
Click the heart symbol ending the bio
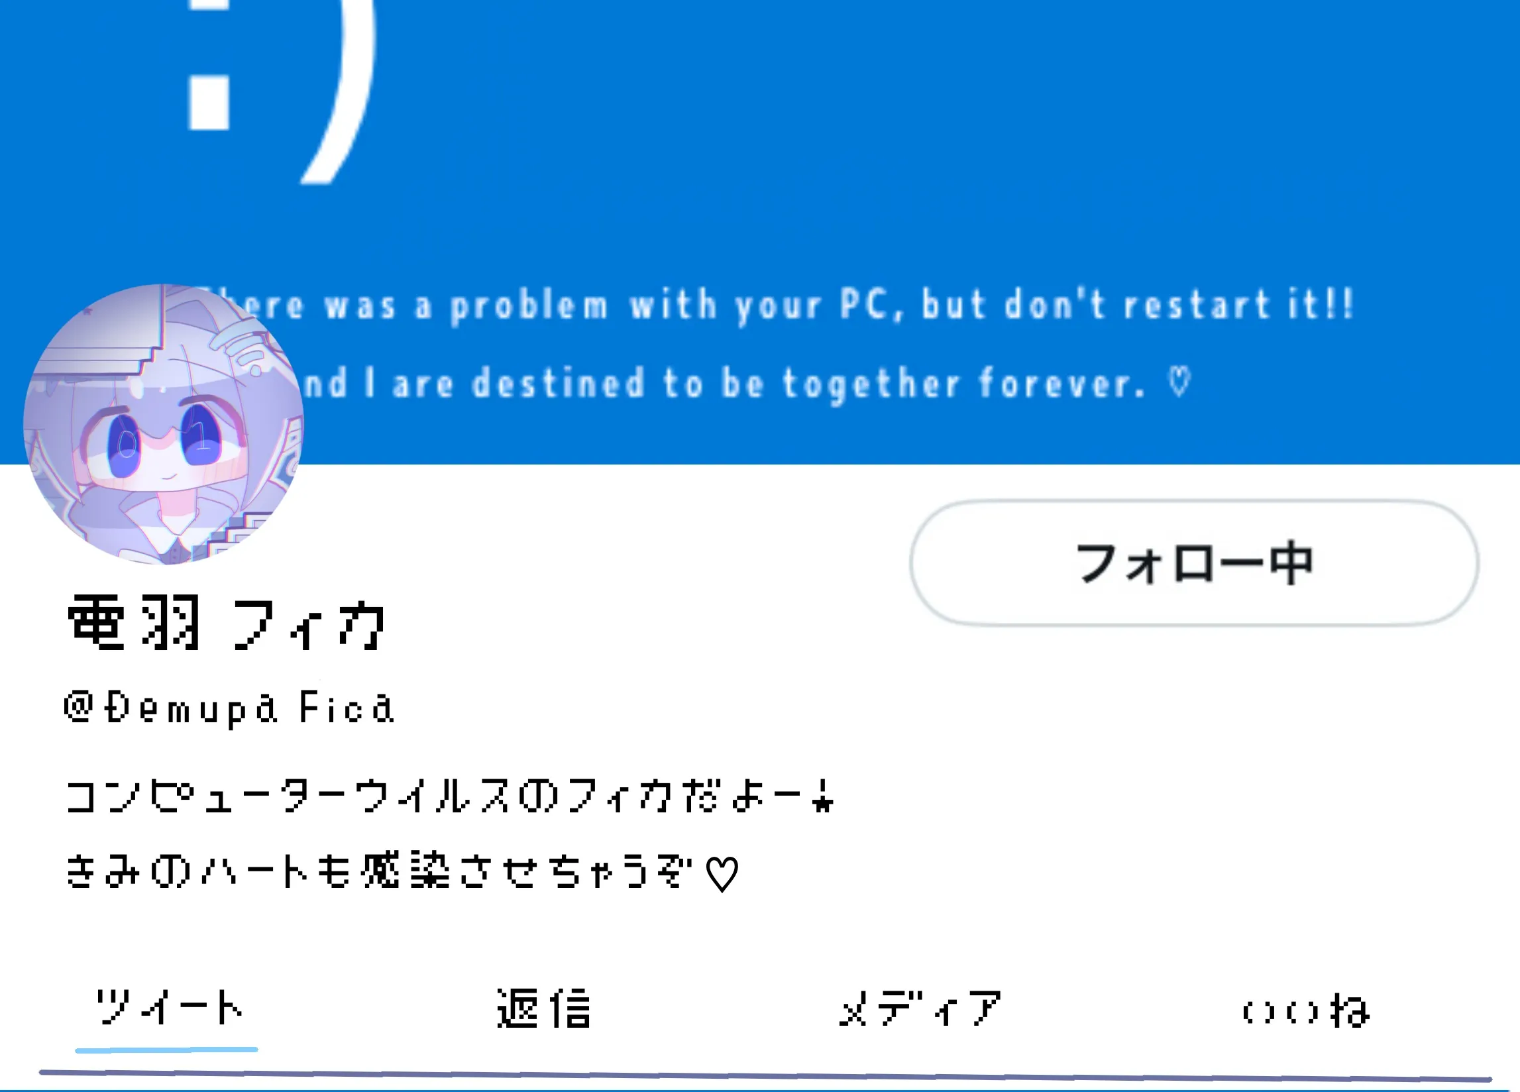(722, 874)
